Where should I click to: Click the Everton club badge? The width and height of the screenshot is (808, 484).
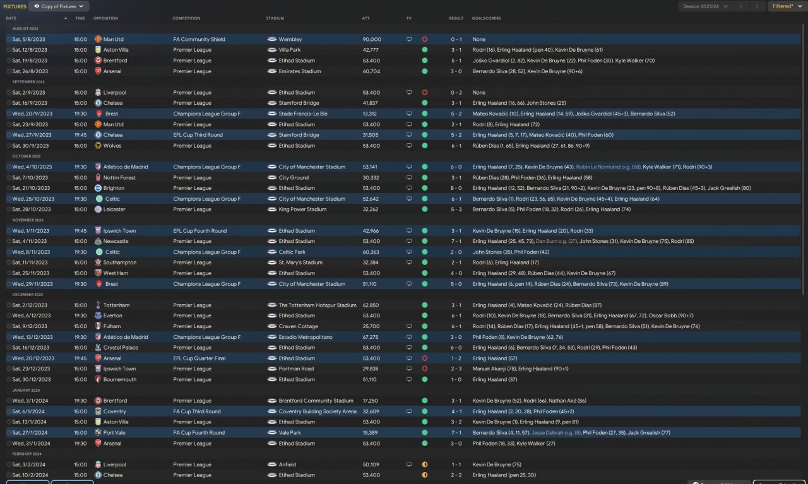click(98, 316)
